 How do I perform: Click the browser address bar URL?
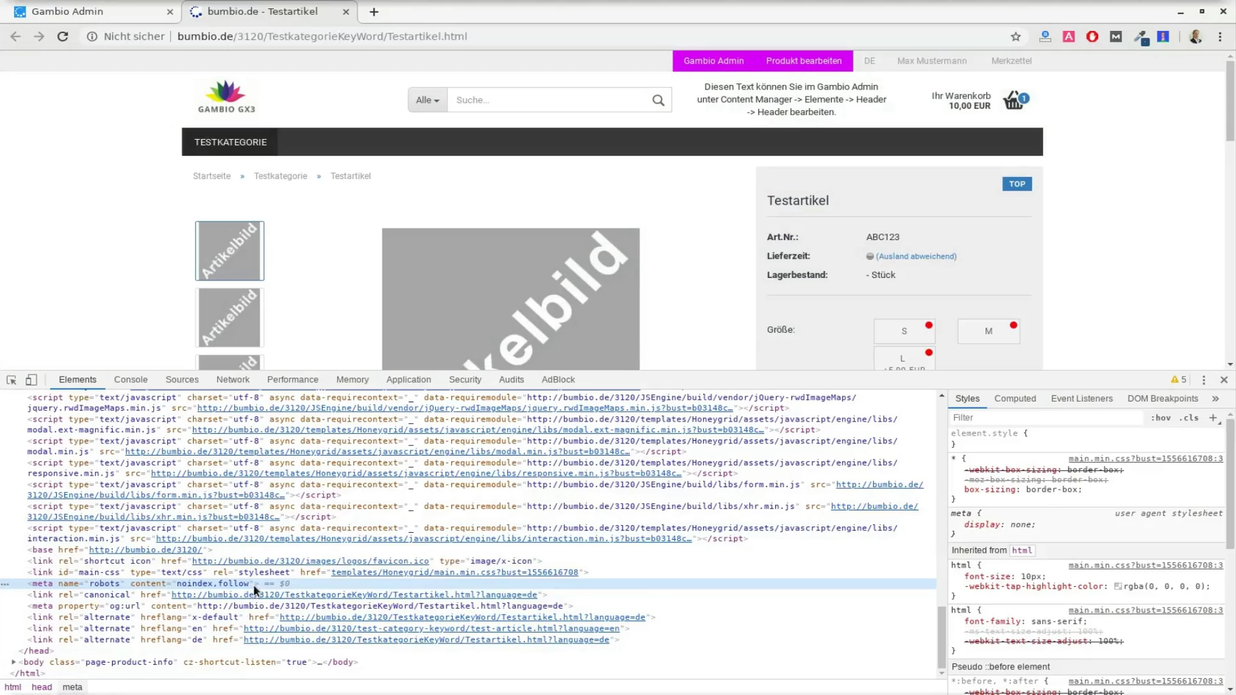[x=322, y=37]
